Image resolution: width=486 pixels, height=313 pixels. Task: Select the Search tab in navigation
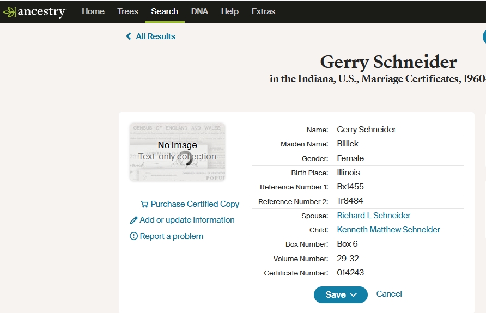pos(165,11)
